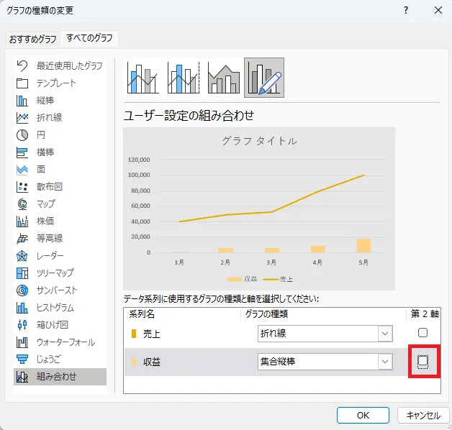452x430 pixels.
Task: Select the 売上 series name row
Action: 152,334
